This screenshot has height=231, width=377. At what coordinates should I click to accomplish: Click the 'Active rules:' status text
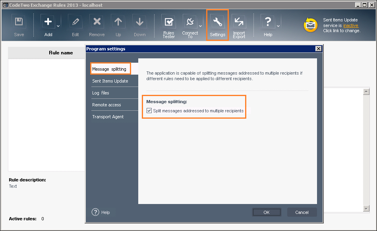coord(23,219)
